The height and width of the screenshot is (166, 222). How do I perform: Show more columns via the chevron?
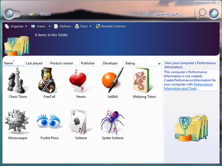[x=159, y=63]
